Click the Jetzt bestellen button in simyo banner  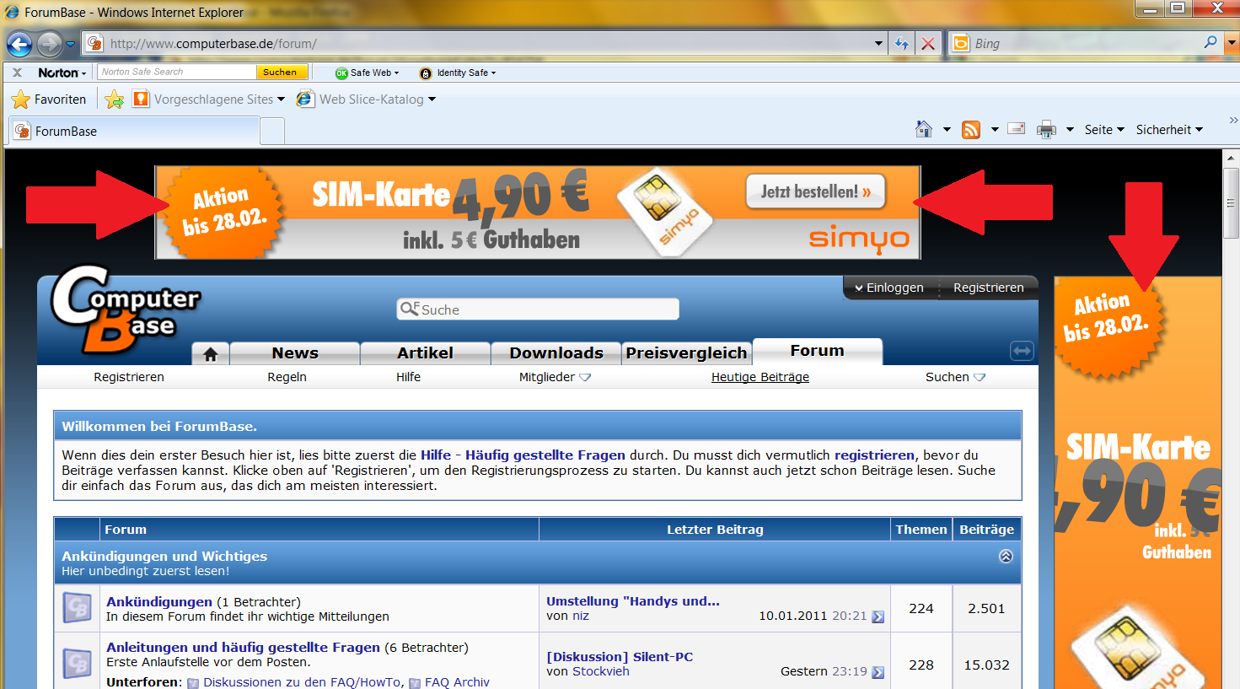(x=815, y=191)
